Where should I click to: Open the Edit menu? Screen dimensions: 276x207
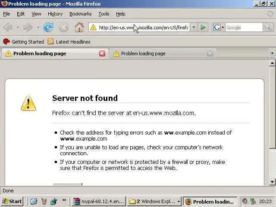click(21, 14)
